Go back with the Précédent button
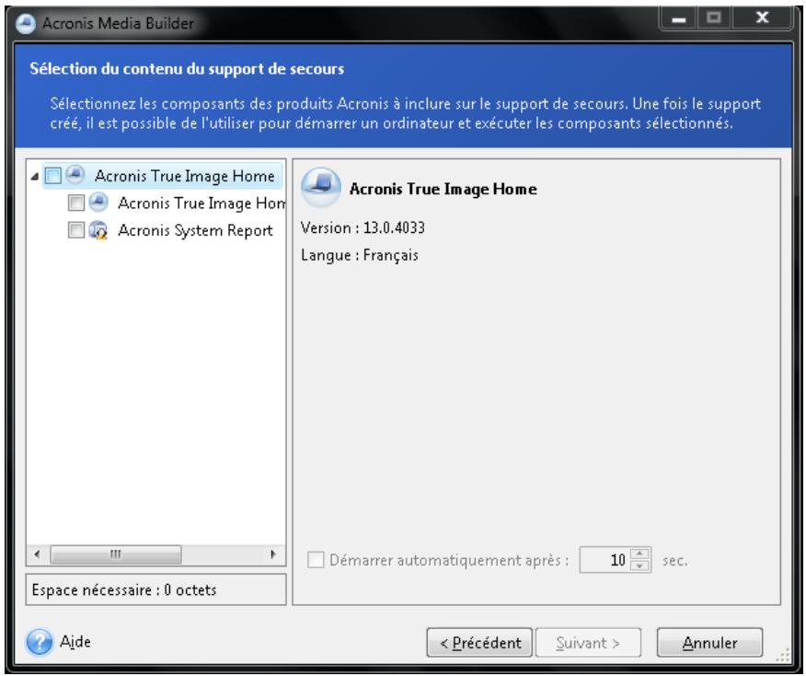 pyautogui.click(x=479, y=642)
